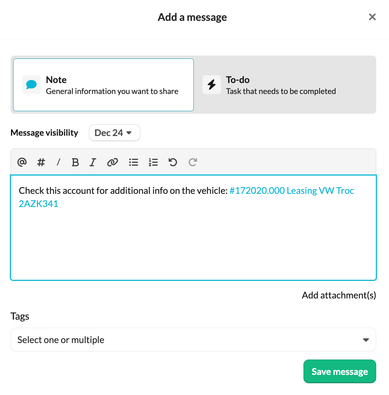Click Add attachment(s)
Viewport: 389px width, 395px height.
pyautogui.click(x=339, y=295)
